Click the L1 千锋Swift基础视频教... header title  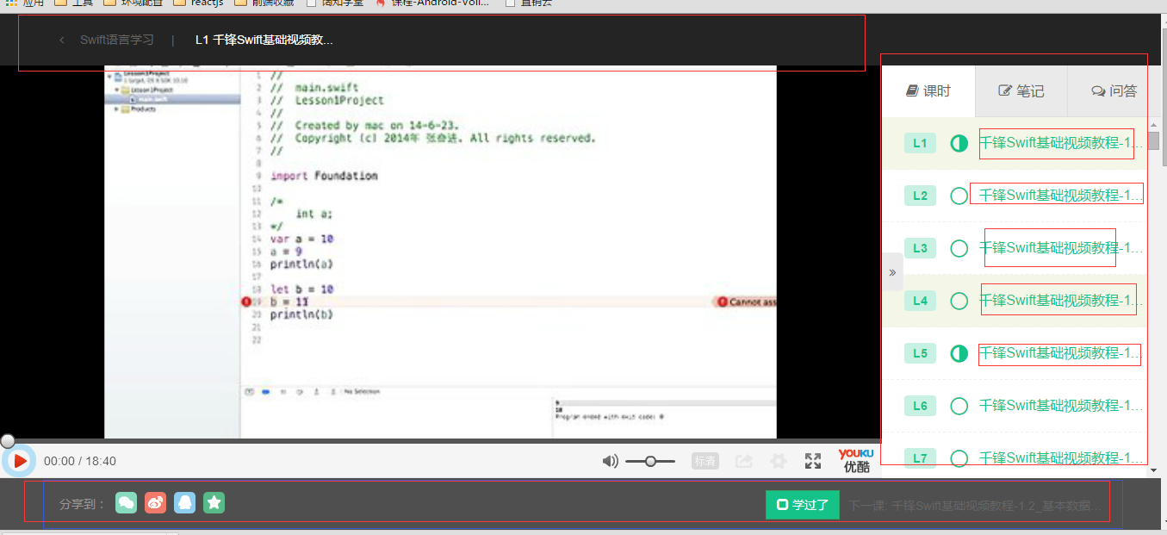(264, 40)
